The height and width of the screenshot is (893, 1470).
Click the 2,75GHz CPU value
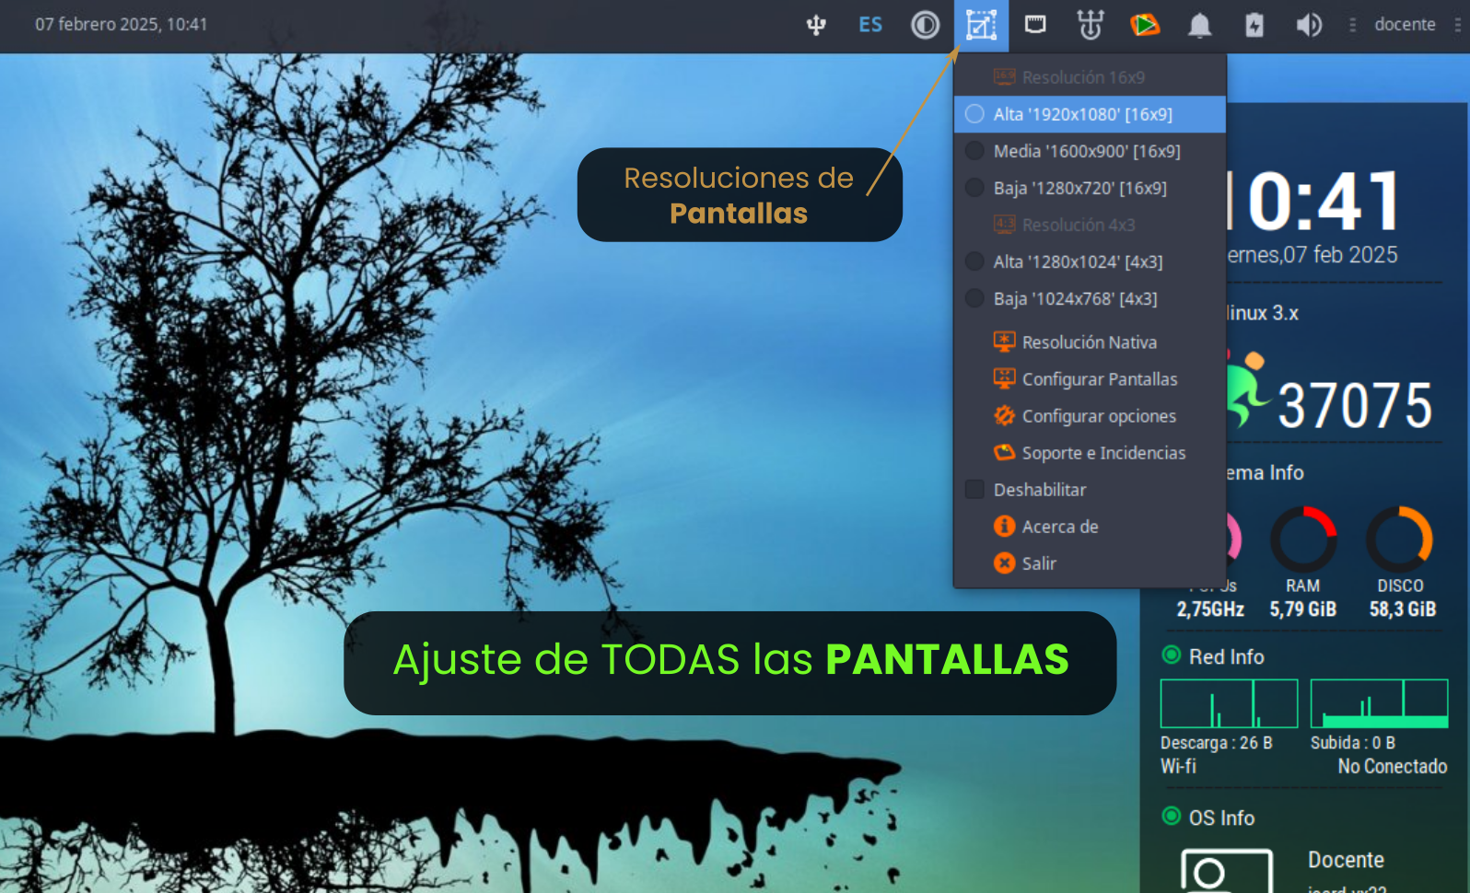click(x=1210, y=609)
